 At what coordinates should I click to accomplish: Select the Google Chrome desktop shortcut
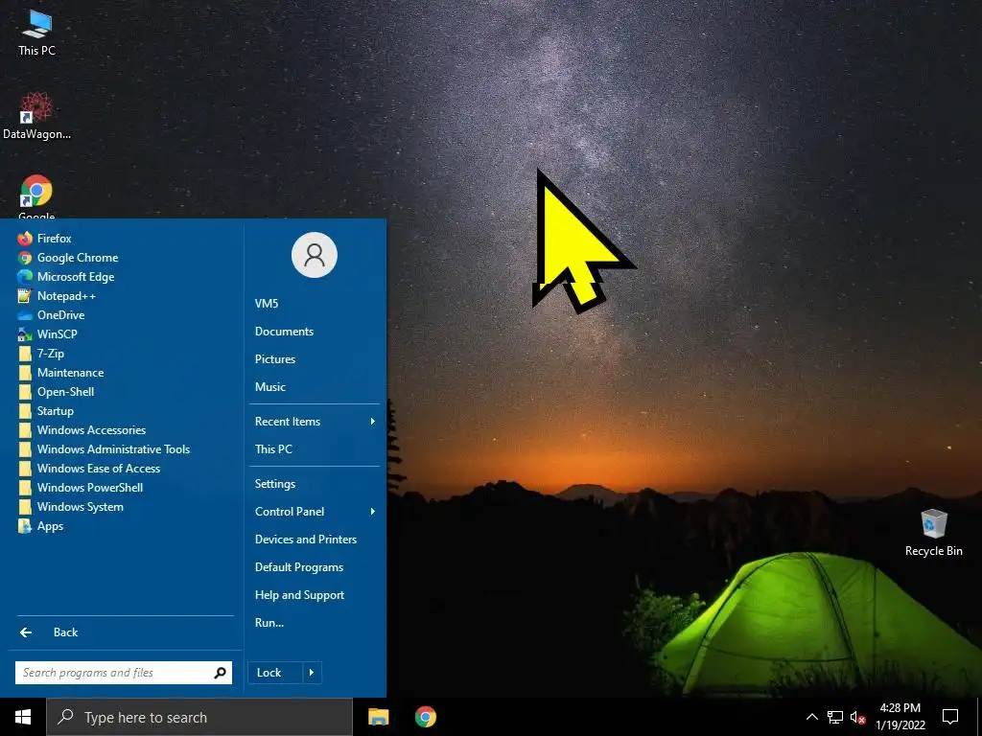click(x=36, y=196)
